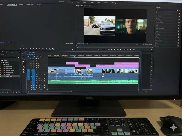The image size is (182, 136).
Task: Toggle the Transition checkbox in right panel
Action: [x=178, y=34]
